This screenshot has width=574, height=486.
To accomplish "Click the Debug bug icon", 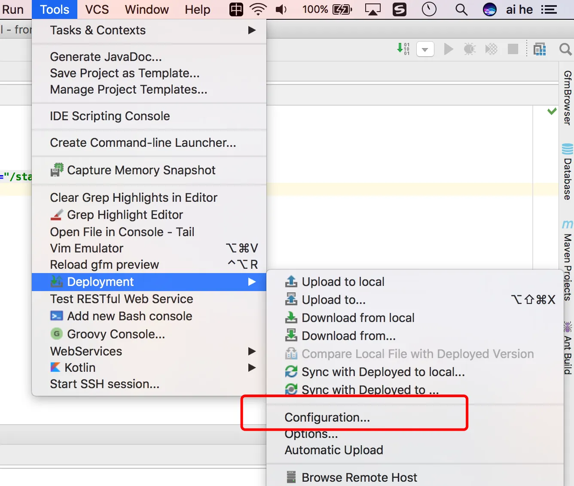I will (x=470, y=49).
